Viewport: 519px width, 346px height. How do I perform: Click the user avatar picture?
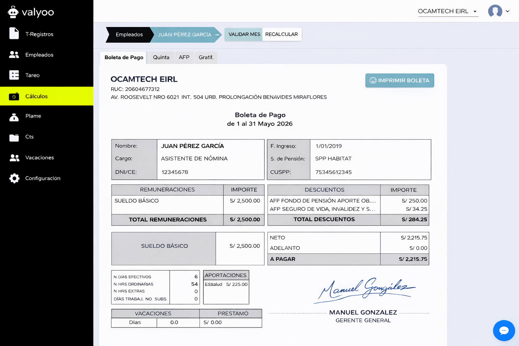click(x=495, y=11)
